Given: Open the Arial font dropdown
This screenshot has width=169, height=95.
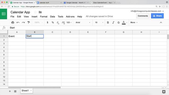Looking at the screenshot, I should (x=83, y=22).
